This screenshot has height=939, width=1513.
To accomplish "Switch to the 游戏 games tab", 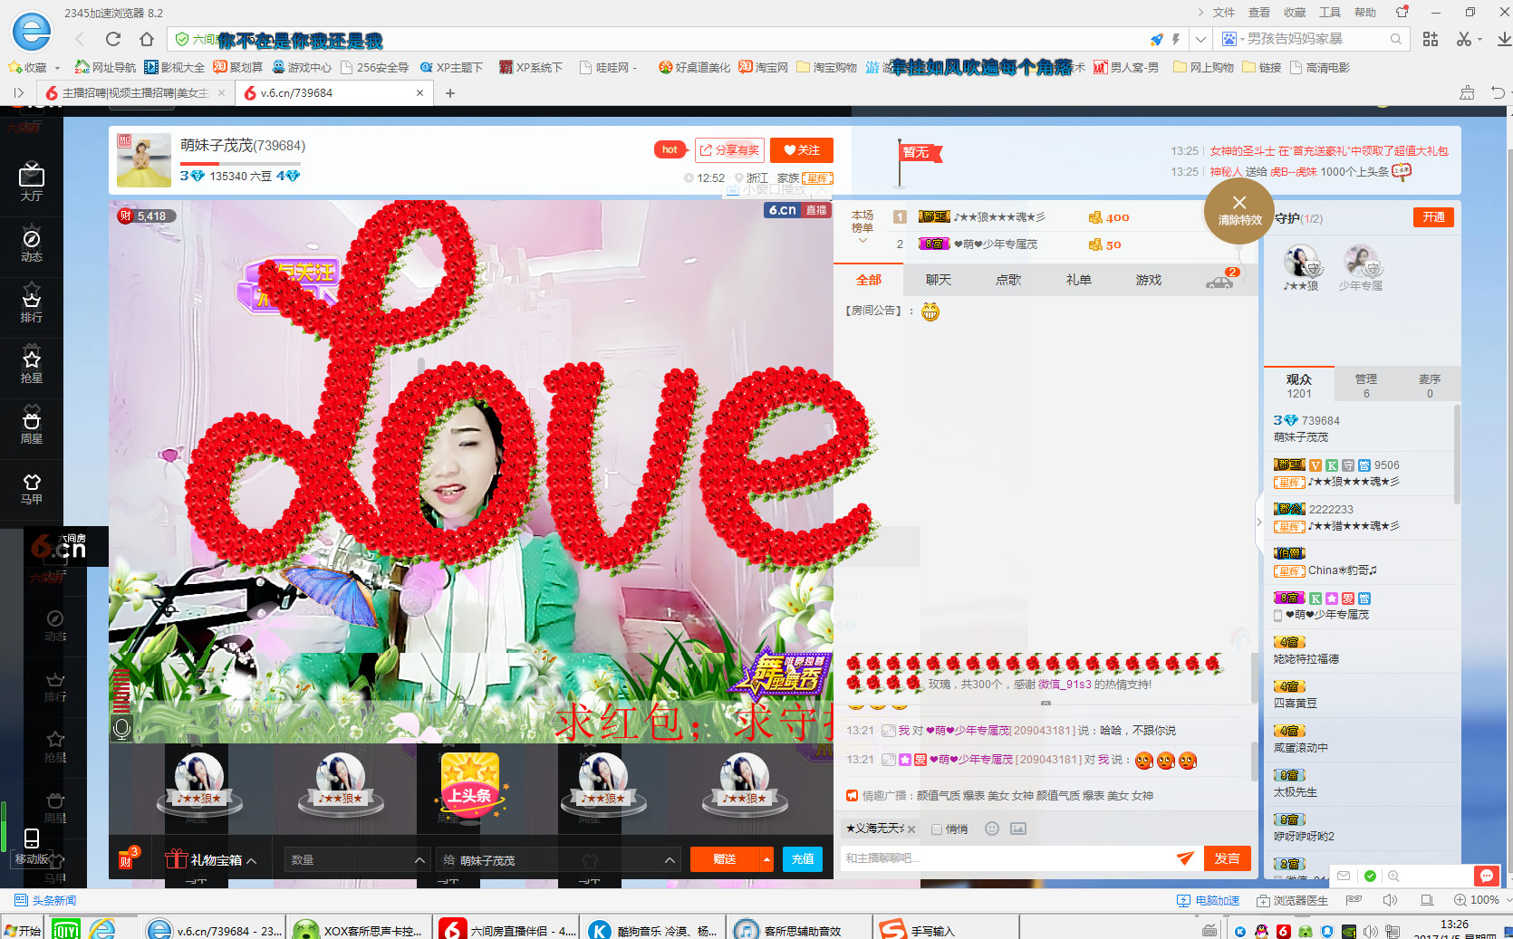I will pyautogui.click(x=1149, y=280).
